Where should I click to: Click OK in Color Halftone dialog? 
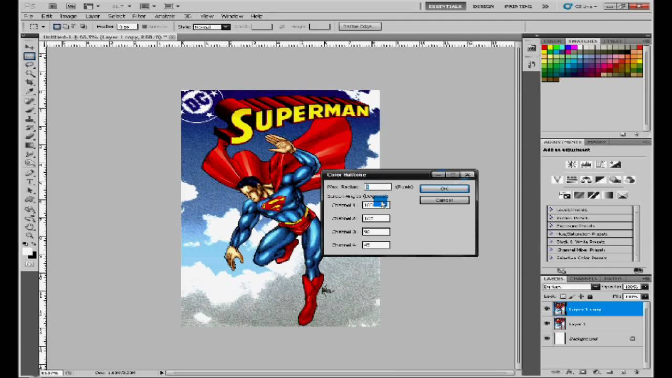pos(444,188)
